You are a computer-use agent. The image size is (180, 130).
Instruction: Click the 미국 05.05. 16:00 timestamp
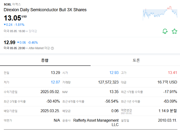(14, 31)
